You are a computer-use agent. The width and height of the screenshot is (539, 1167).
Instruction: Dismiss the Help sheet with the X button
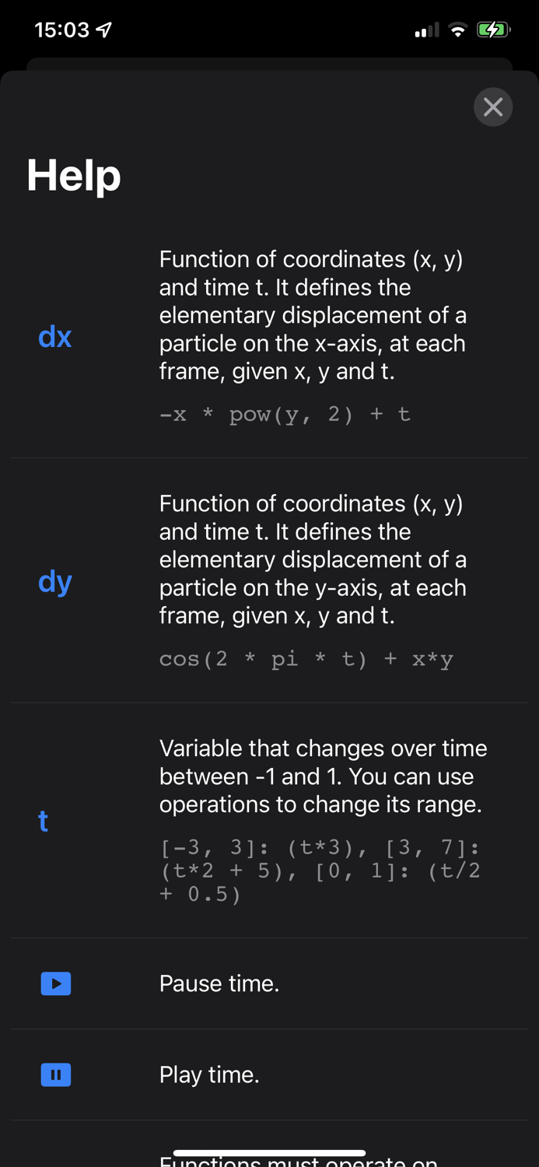(493, 107)
